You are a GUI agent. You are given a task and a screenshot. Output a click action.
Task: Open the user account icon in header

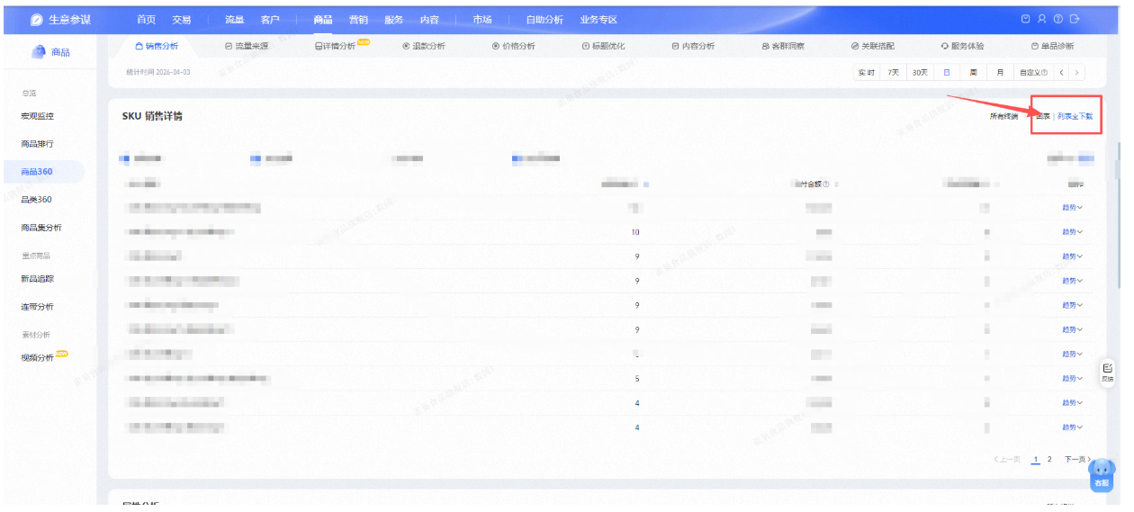(x=1041, y=19)
